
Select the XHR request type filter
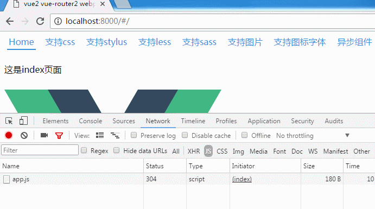[x=194, y=151]
